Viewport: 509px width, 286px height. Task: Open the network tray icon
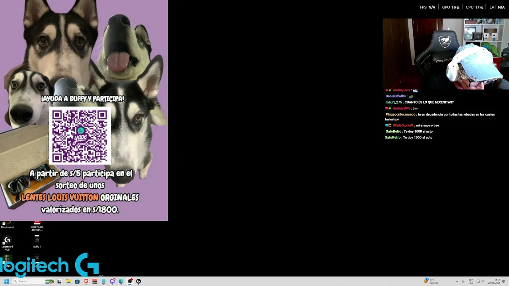pos(478,281)
